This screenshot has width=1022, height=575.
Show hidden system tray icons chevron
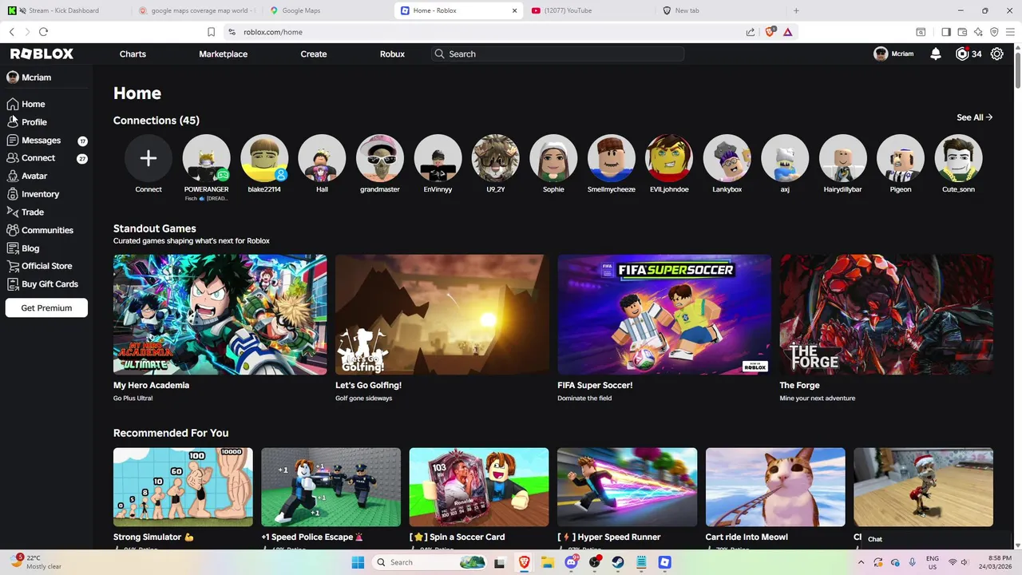click(861, 562)
